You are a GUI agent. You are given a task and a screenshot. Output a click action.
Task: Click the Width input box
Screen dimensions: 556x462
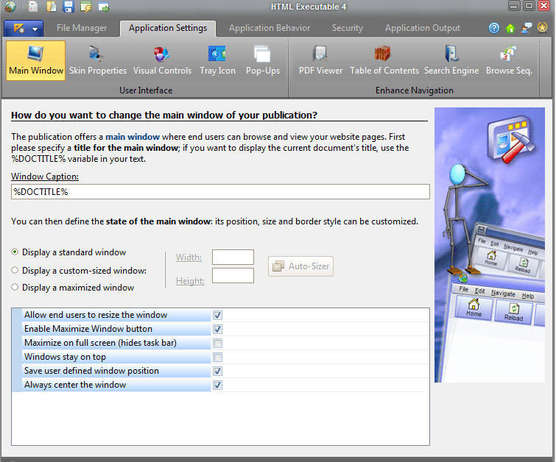click(x=233, y=257)
